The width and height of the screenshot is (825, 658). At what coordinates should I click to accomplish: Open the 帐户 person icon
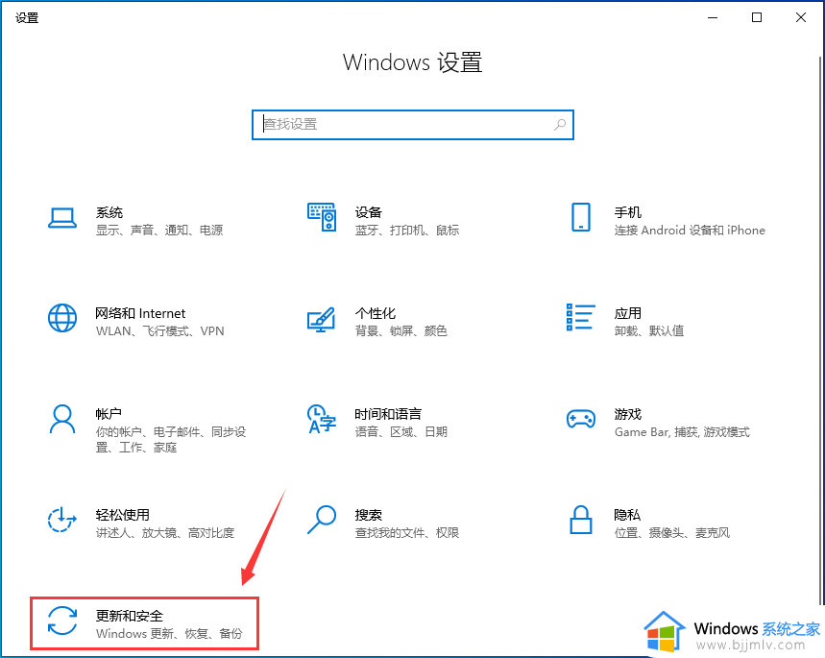pyautogui.click(x=62, y=419)
